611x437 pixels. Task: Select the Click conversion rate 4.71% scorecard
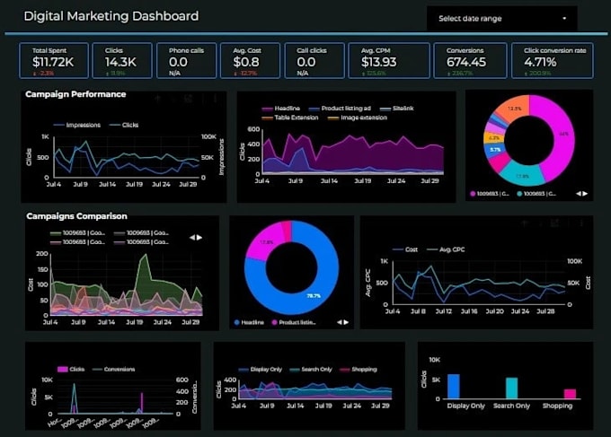pos(553,61)
